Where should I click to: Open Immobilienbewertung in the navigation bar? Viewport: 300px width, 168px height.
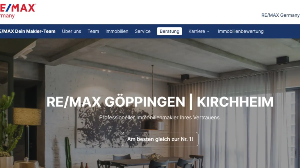240,31
